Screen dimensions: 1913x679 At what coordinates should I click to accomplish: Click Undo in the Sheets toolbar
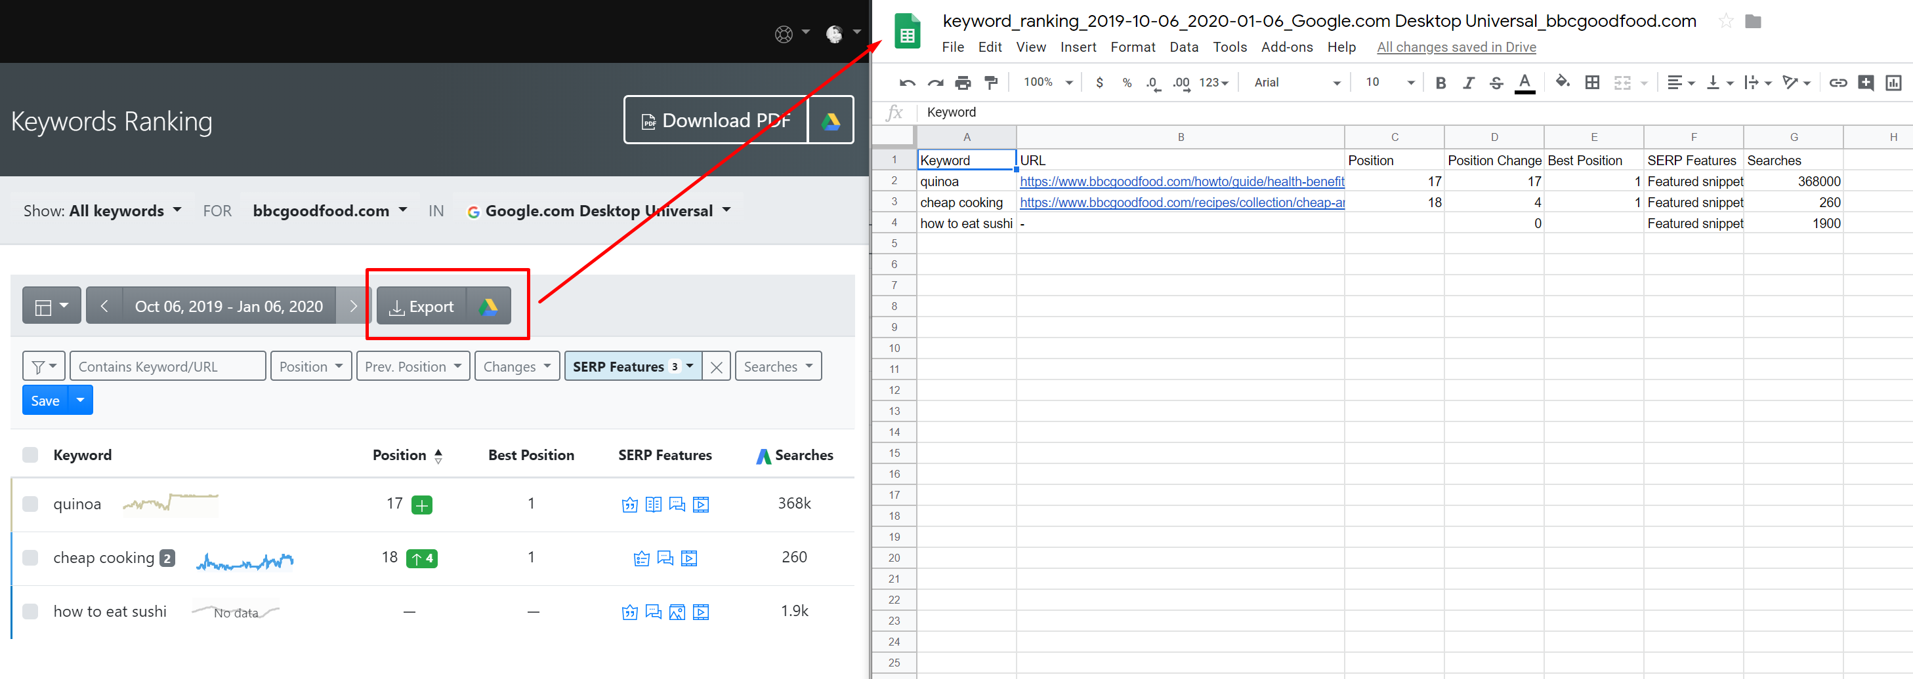907,83
